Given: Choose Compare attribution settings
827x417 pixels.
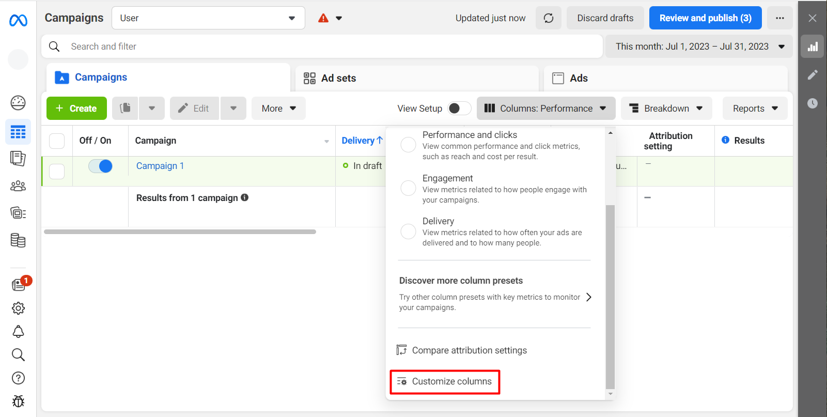Looking at the screenshot, I should coord(462,350).
